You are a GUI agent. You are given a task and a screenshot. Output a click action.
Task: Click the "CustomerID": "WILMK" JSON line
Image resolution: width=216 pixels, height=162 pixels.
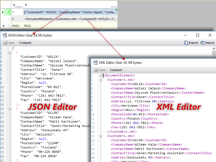click(x=40, y=113)
